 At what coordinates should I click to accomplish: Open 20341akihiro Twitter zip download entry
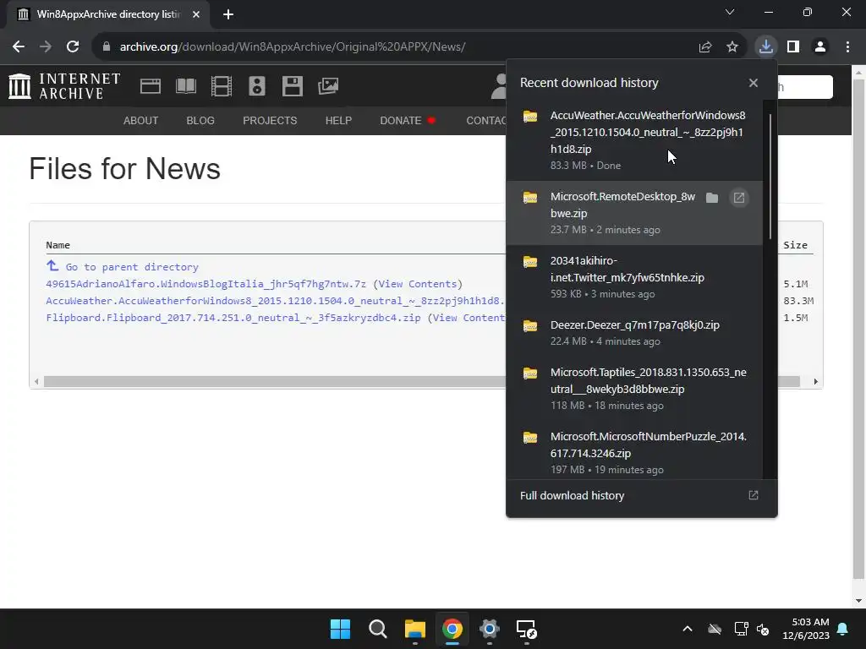click(634, 277)
